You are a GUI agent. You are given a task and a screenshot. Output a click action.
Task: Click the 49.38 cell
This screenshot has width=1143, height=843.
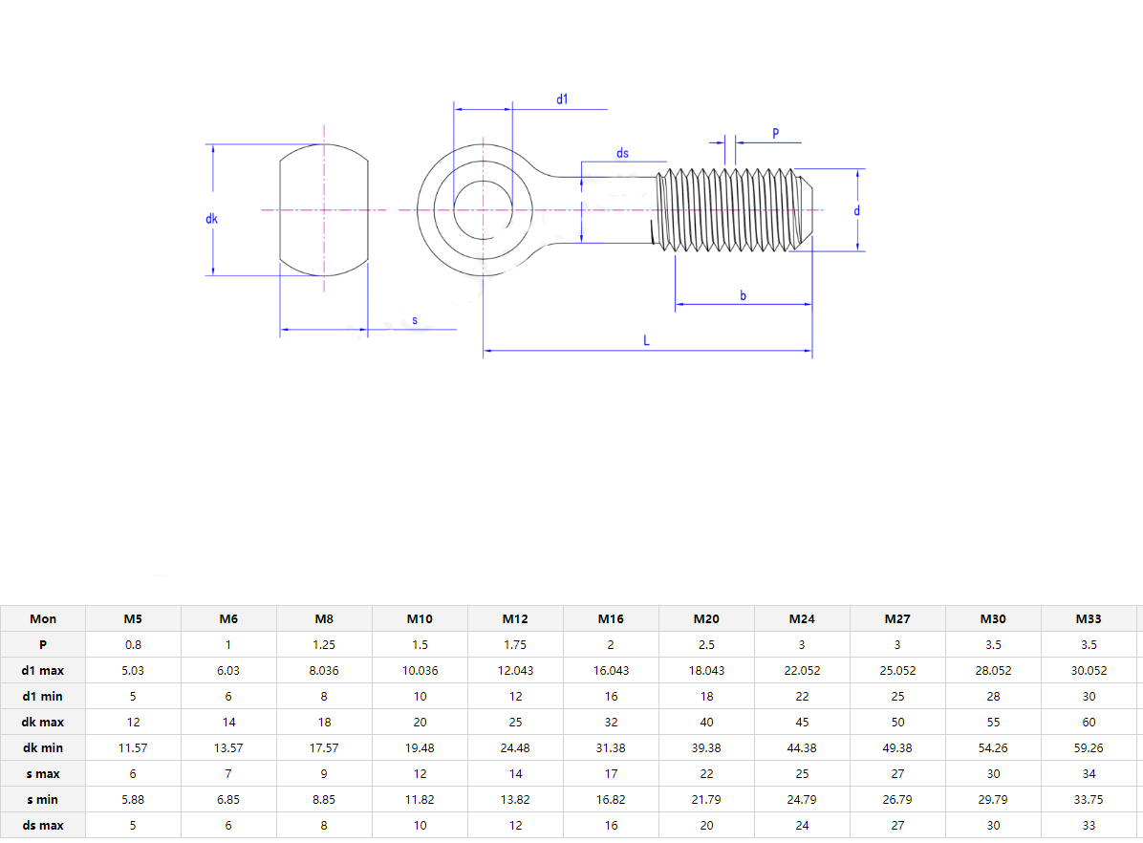click(897, 747)
